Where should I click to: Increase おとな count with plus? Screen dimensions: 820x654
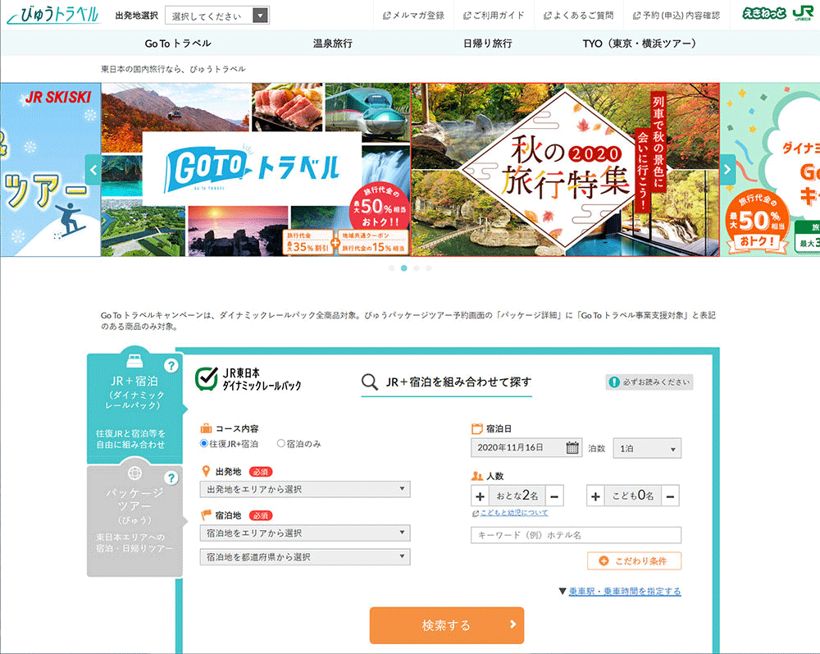coord(480,496)
